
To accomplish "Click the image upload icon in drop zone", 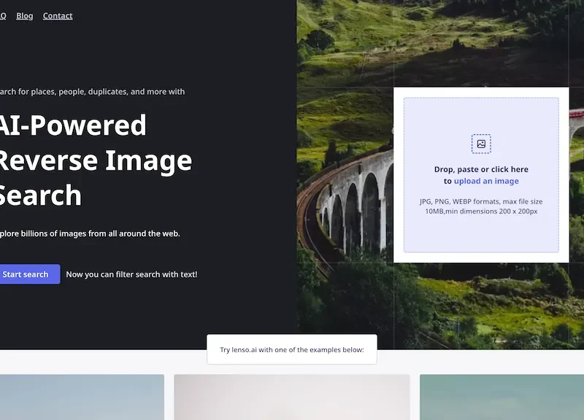I will pos(481,144).
